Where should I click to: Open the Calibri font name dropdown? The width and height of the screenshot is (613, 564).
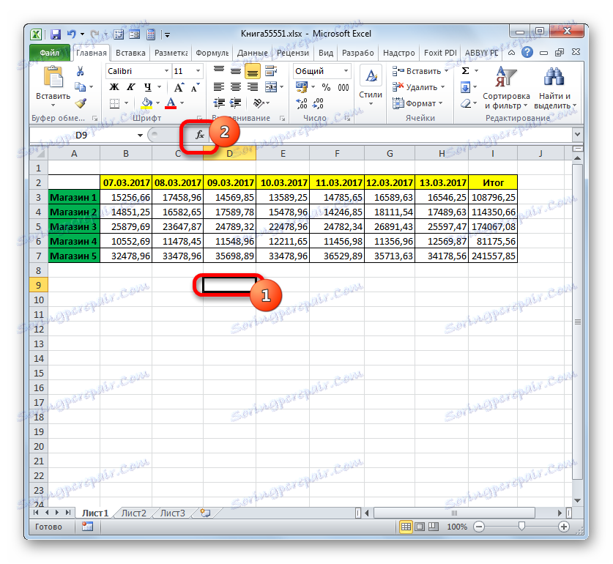[166, 71]
